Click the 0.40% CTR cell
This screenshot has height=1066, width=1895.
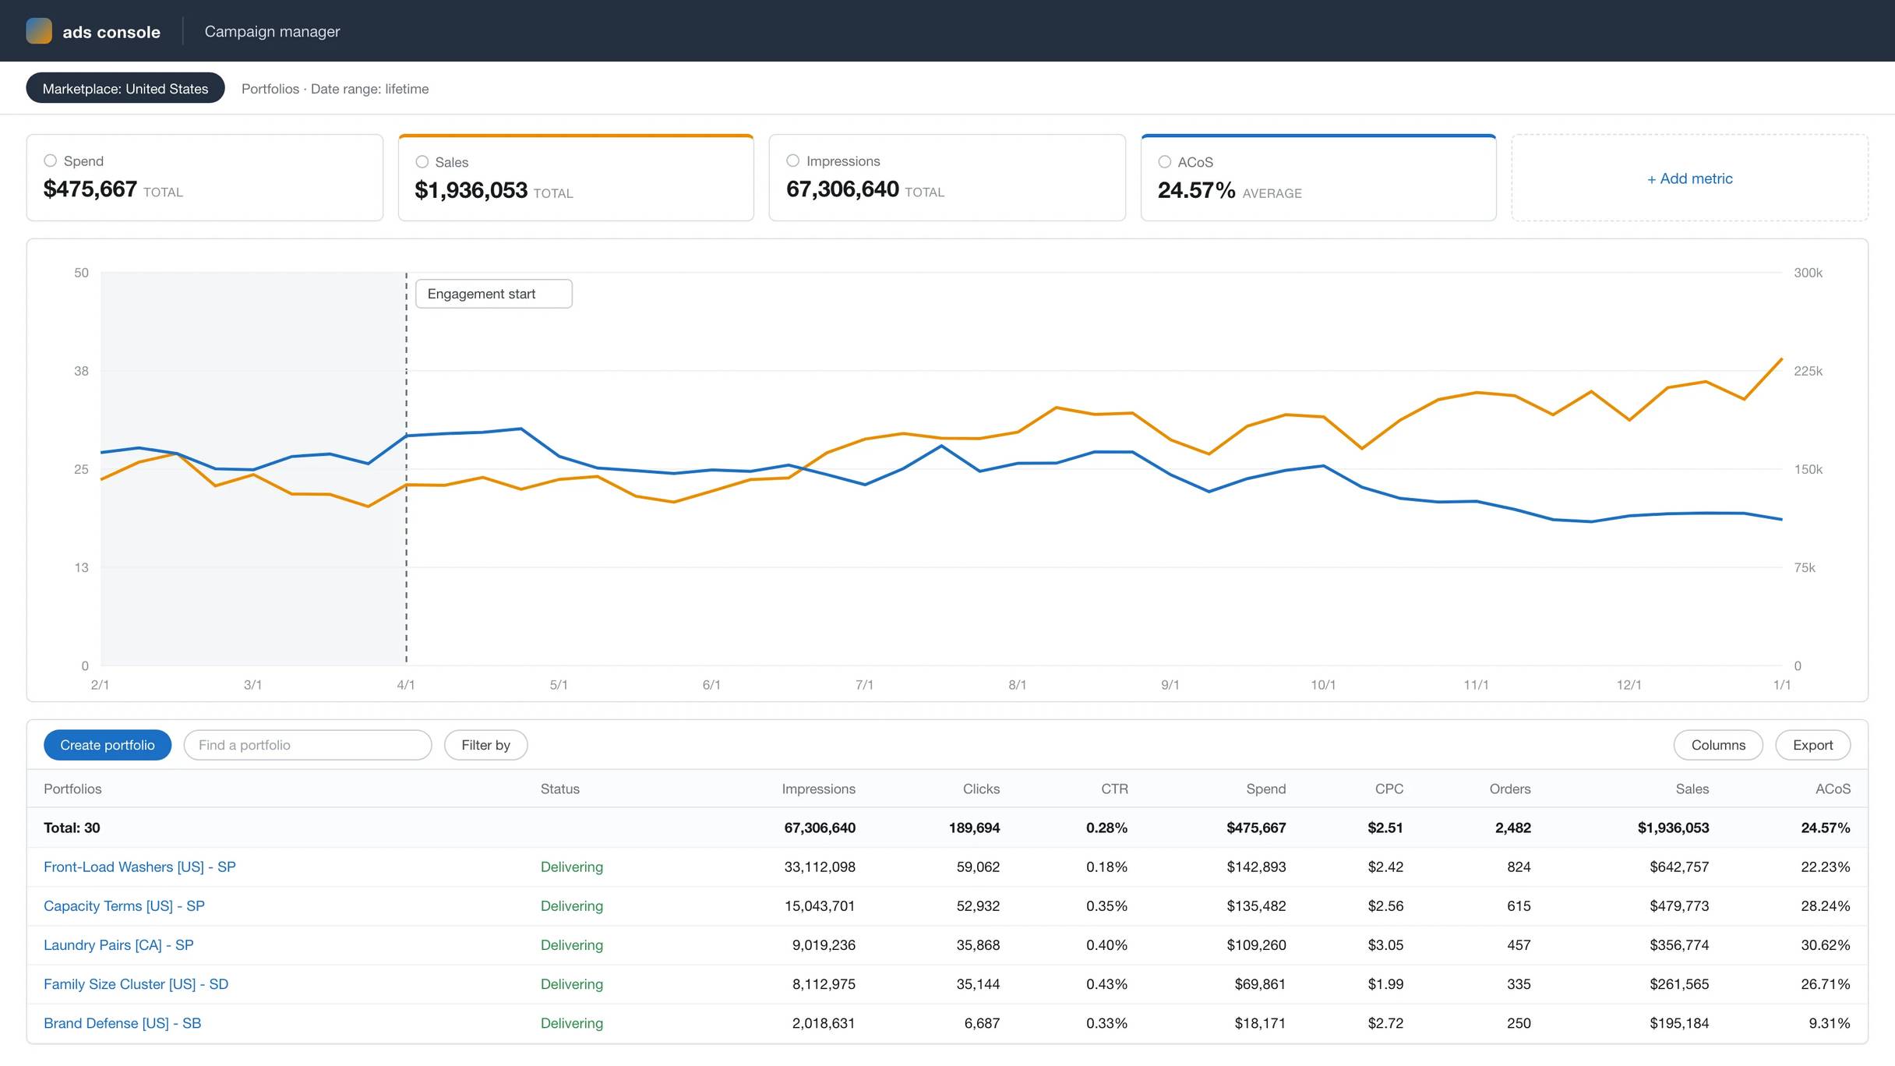pyautogui.click(x=1106, y=944)
